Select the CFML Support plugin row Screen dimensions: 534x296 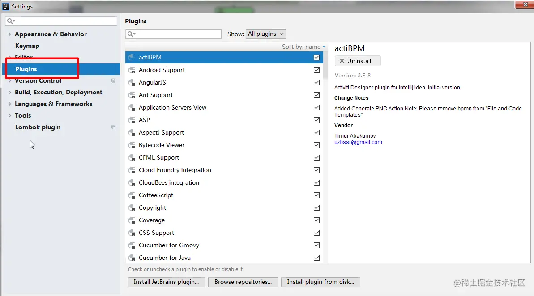click(224, 158)
